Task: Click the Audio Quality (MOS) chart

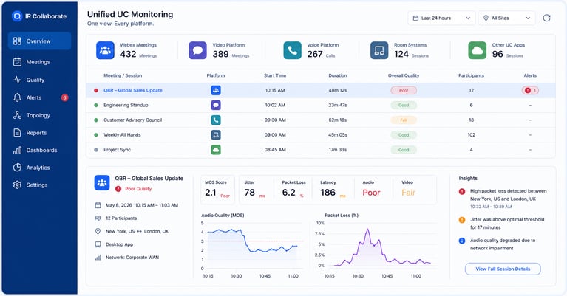Action: [252, 246]
